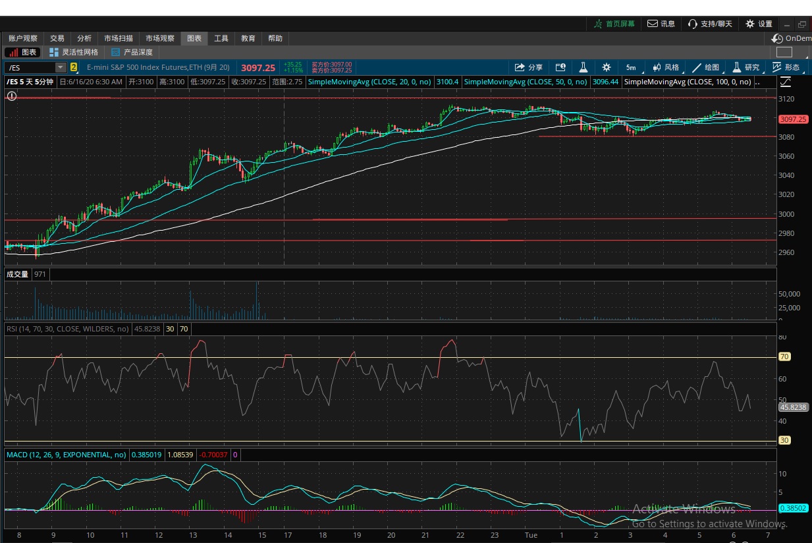The image size is (812, 543).
Task: Click the price-axis curve icon at top right
Action: 785,82
